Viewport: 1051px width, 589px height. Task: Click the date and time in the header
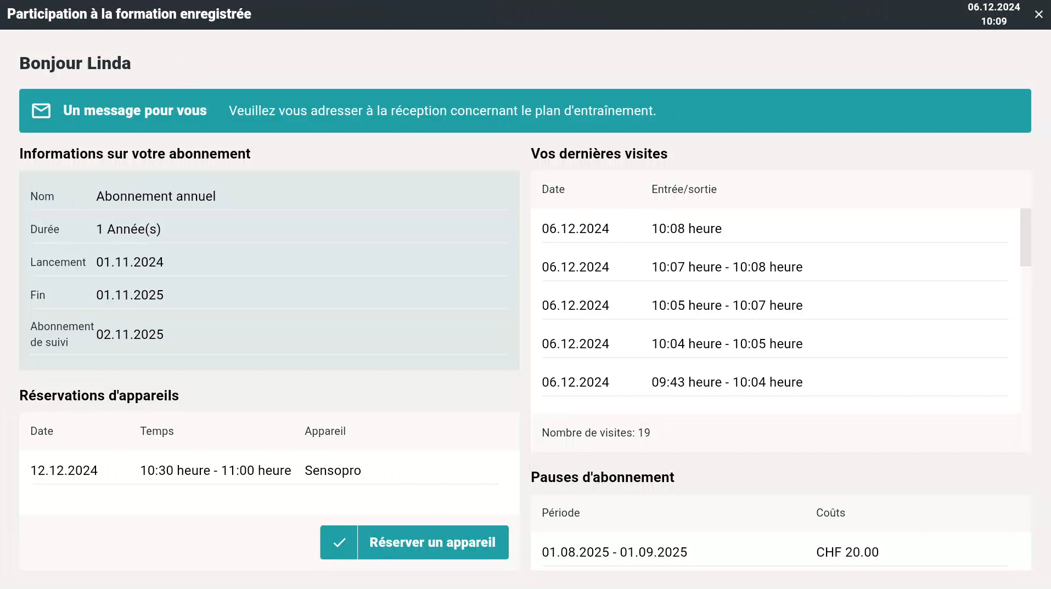993,14
